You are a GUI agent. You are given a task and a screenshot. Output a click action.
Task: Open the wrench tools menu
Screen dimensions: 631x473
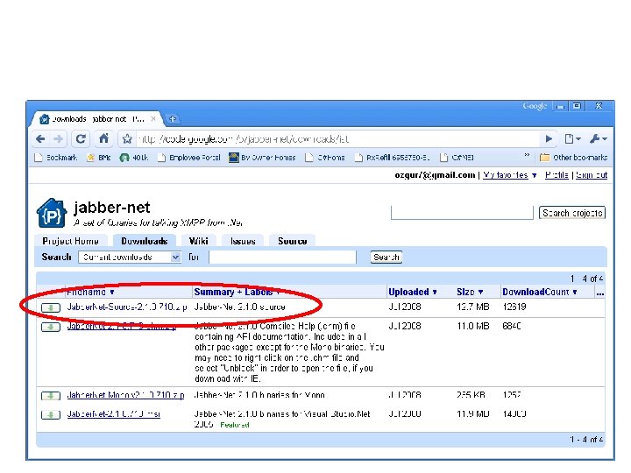[x=598, y=139]
